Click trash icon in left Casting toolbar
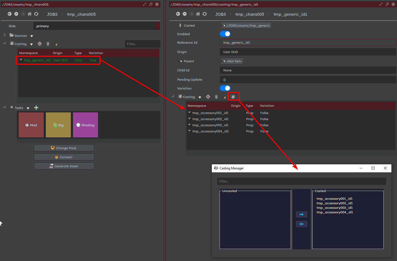Image resolution: width=397 pixels, height=261 pixels. click(x=48, y=44)
